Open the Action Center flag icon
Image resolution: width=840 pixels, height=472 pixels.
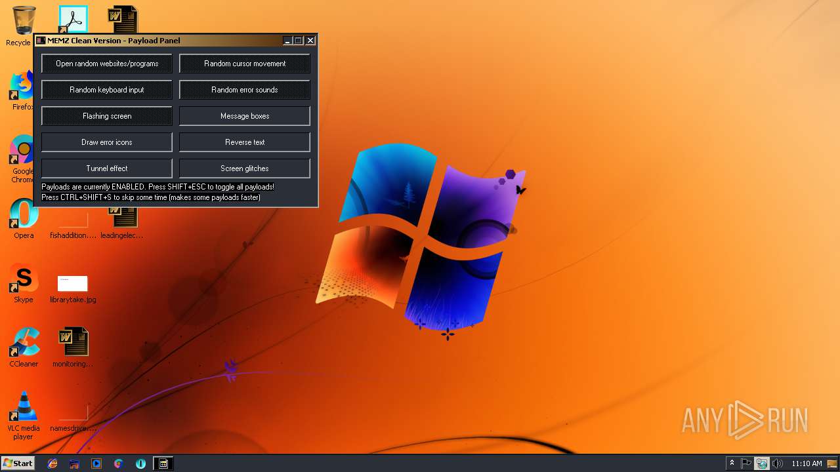coord(746,463)
